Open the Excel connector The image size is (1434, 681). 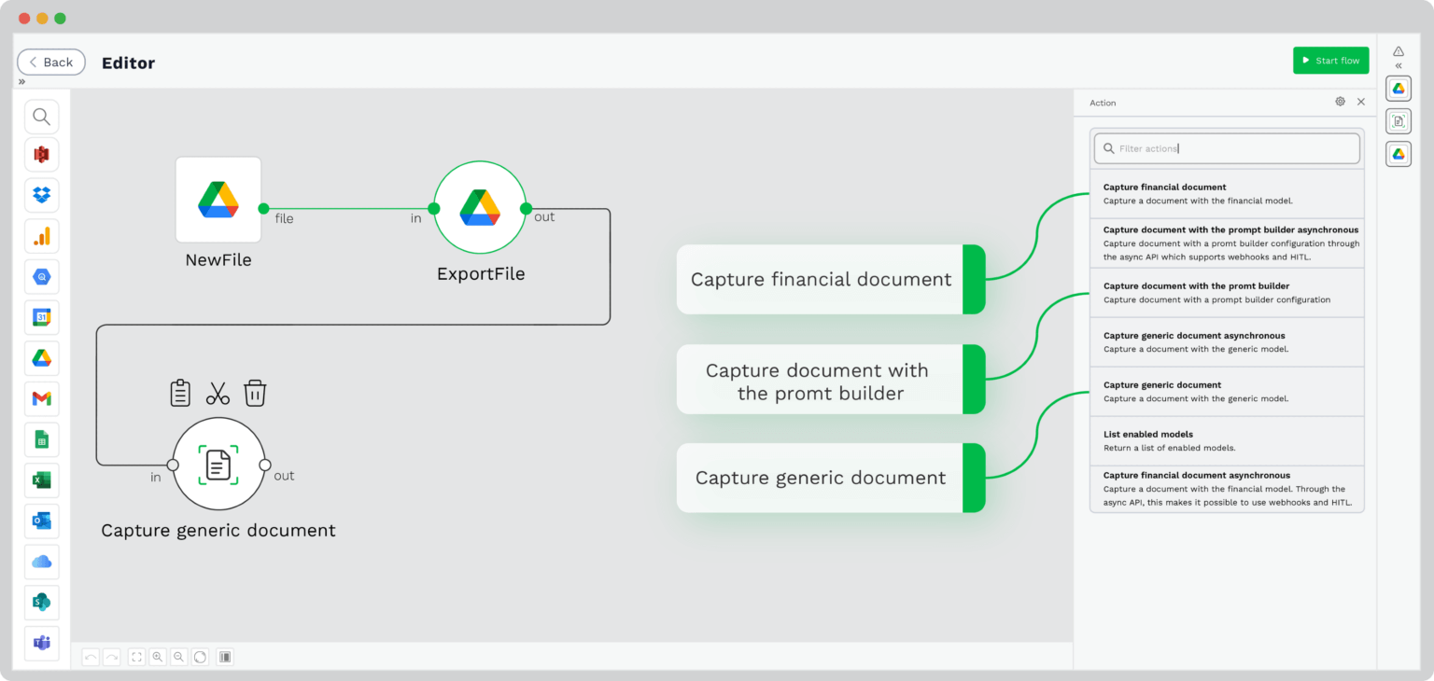pyautogui.click(x=41, y=479)
